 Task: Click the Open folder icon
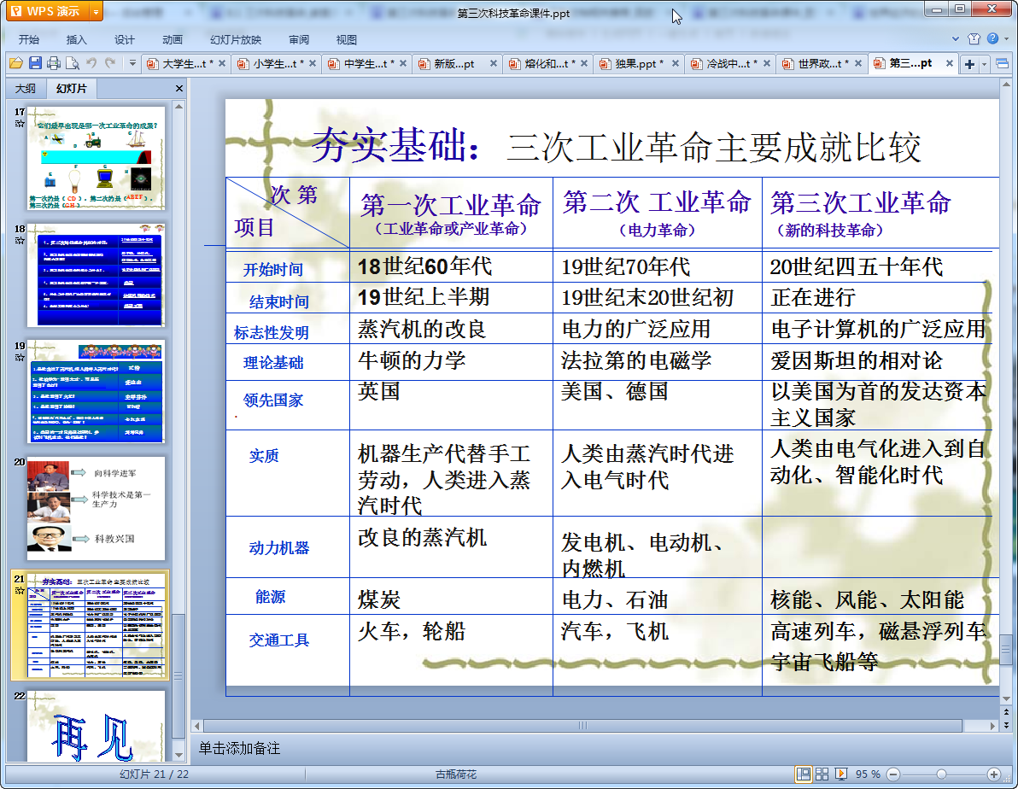pos(16,63)
